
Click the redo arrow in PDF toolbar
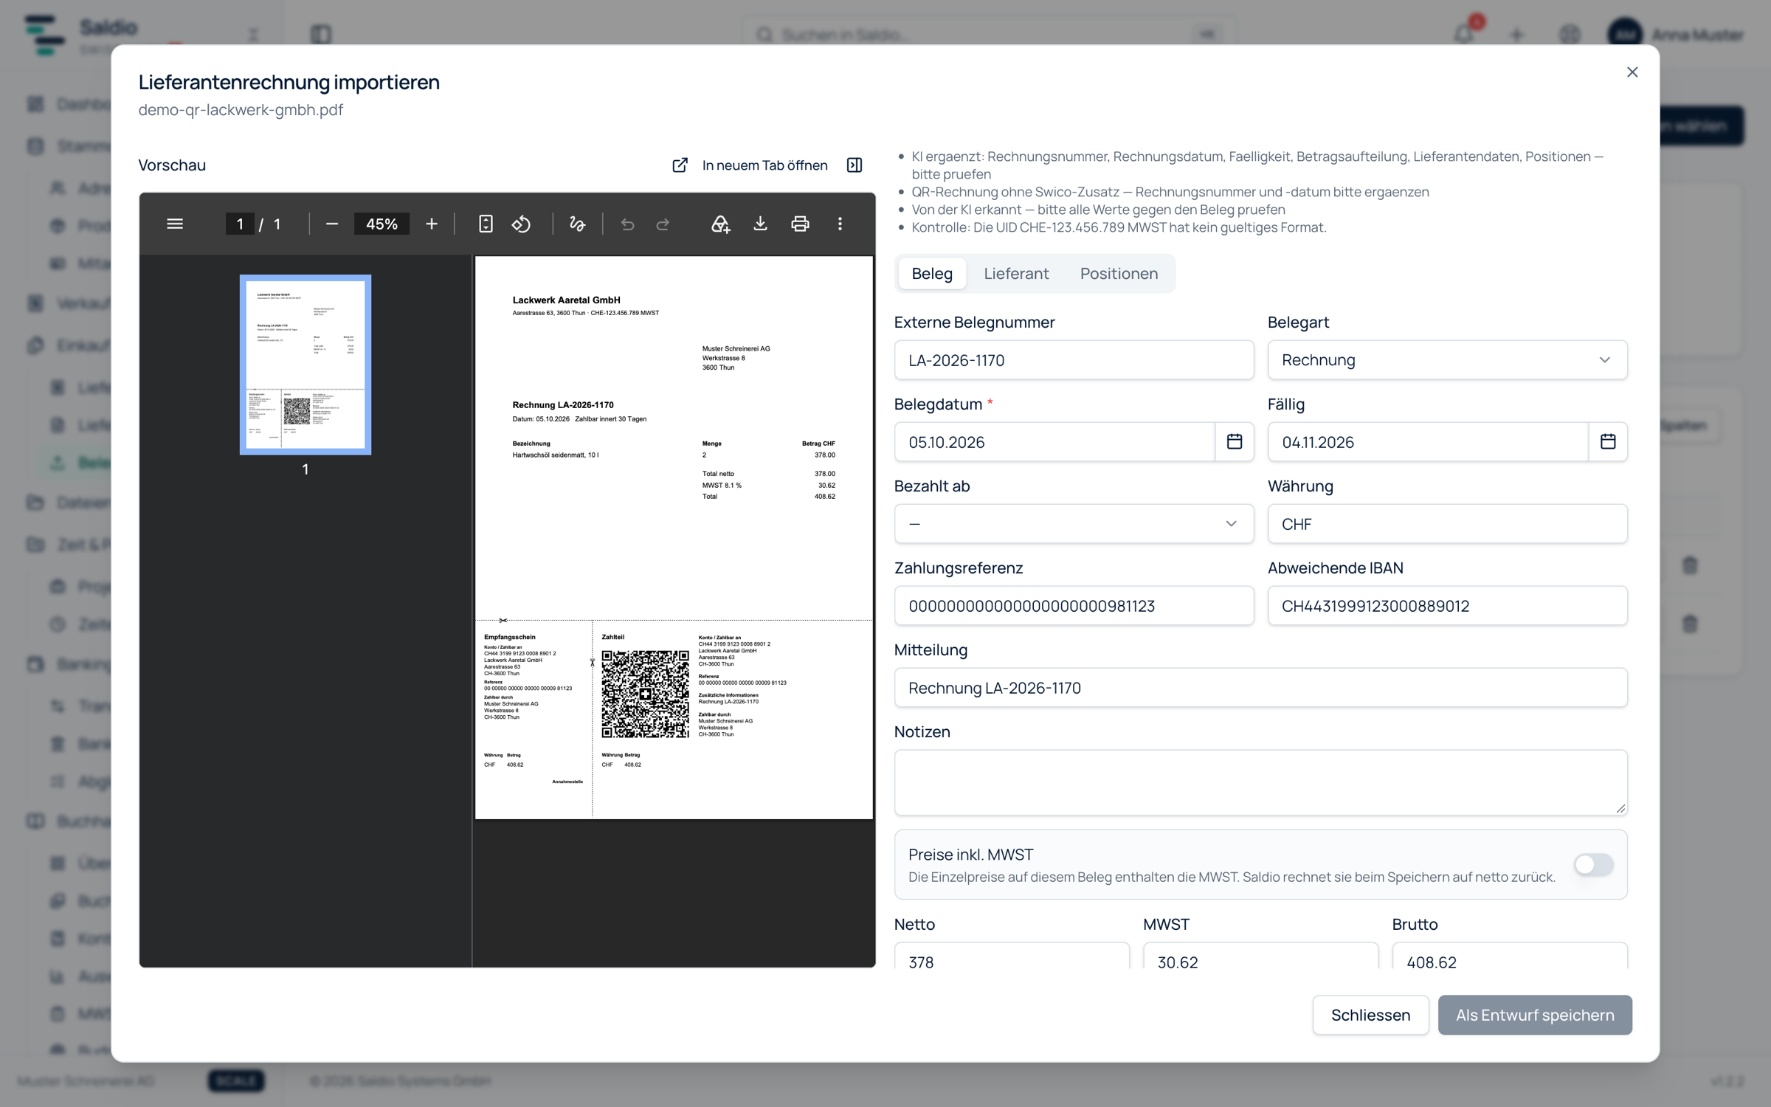click(x=663, y=224)
